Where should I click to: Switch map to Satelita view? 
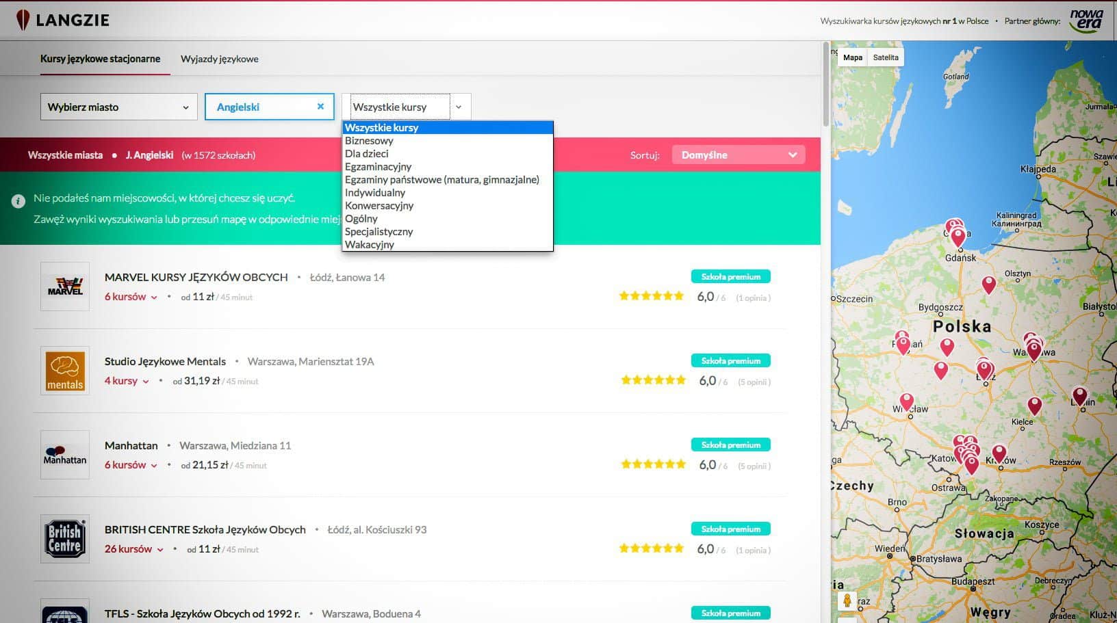point(886,57)
